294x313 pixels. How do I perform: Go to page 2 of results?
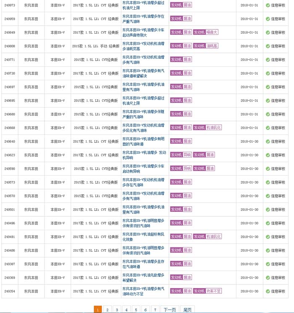tap(107, 310)
